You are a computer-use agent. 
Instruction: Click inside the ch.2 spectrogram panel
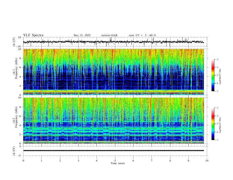point(113,121)
